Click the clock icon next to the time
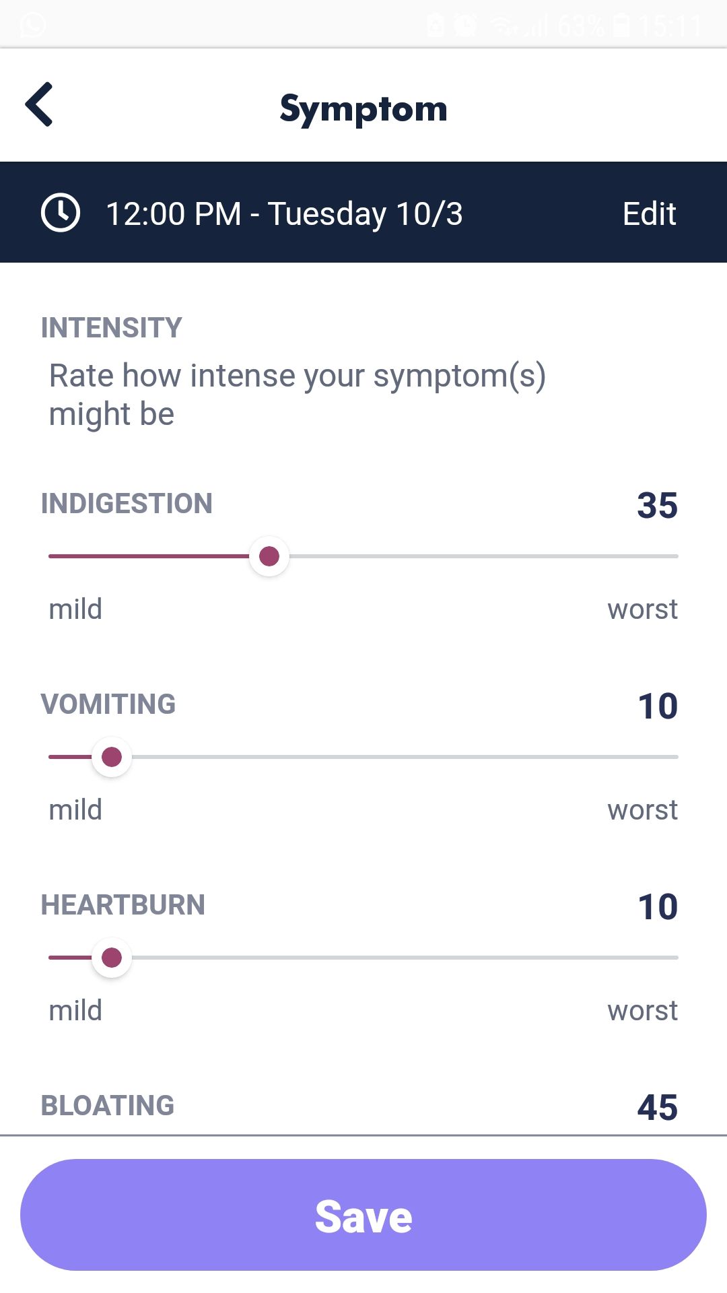This screenshot has width=727, height=1293. click(59, 212)
